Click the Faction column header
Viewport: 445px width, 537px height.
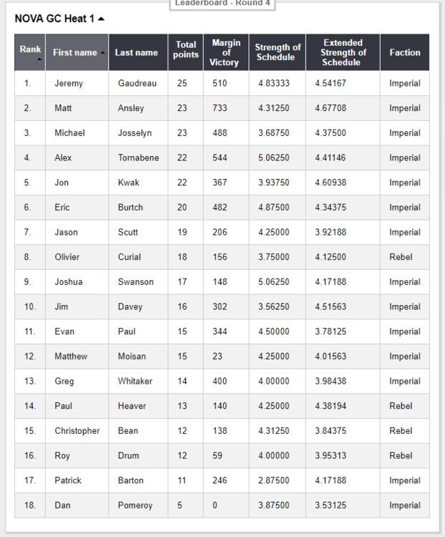pos(404,52)
